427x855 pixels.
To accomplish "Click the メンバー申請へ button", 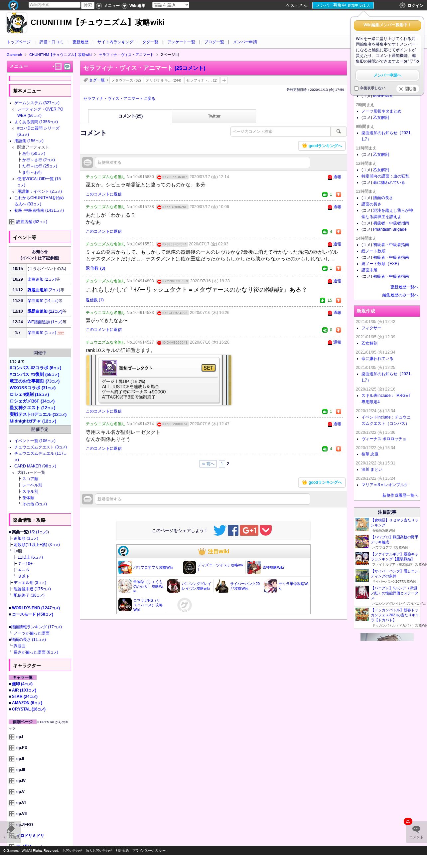I will coord(387,75).
